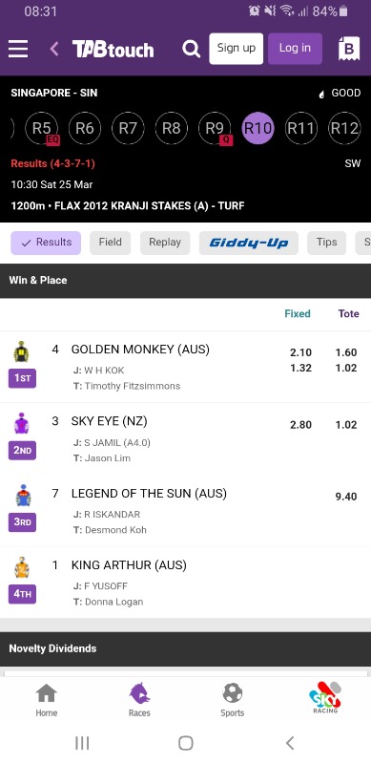
Task: Open the Replay tab
Action: coord(165,243)
